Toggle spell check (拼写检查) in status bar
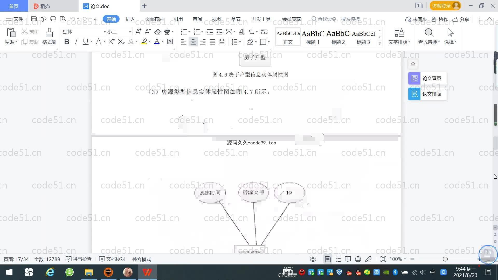 coord(79,259)
